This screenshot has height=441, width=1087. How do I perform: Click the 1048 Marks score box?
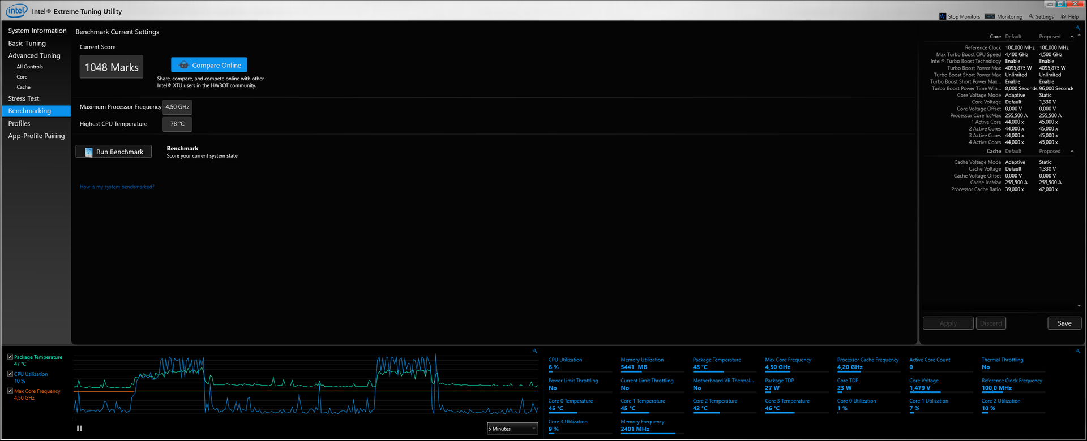(x=112, y=67)
